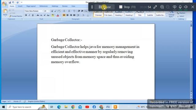The image size is (196, 110).
Task: Increase paragraph indent
Action: tap(82, 11)
